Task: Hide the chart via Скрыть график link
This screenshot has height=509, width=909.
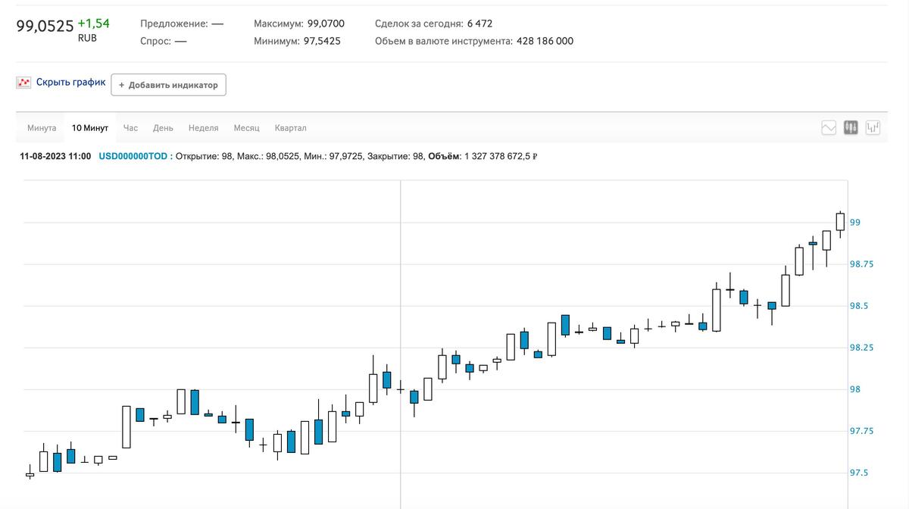Action: coord(70,83)
